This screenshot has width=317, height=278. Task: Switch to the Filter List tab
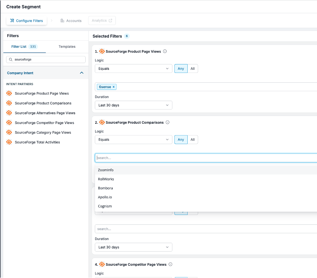point(24,47)
